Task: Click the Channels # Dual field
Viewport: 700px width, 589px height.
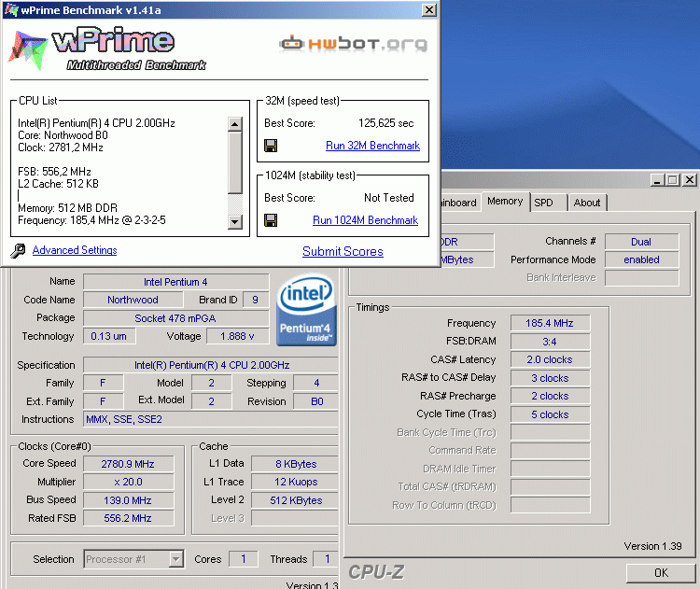Action: coord(641,242)
